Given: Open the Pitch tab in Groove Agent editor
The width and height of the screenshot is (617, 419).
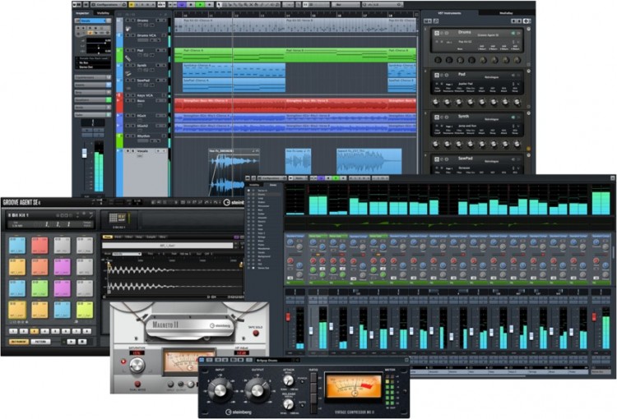Looking at the screenshot, I should [x=118, y=237].
